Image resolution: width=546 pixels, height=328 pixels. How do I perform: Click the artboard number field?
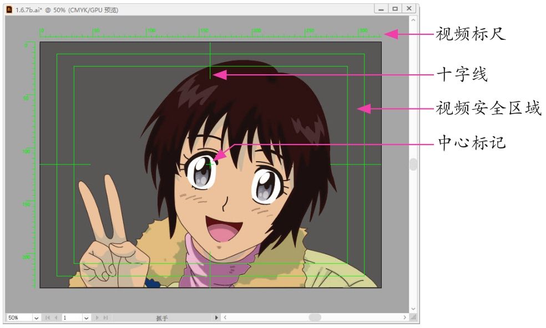coord(71,318)
